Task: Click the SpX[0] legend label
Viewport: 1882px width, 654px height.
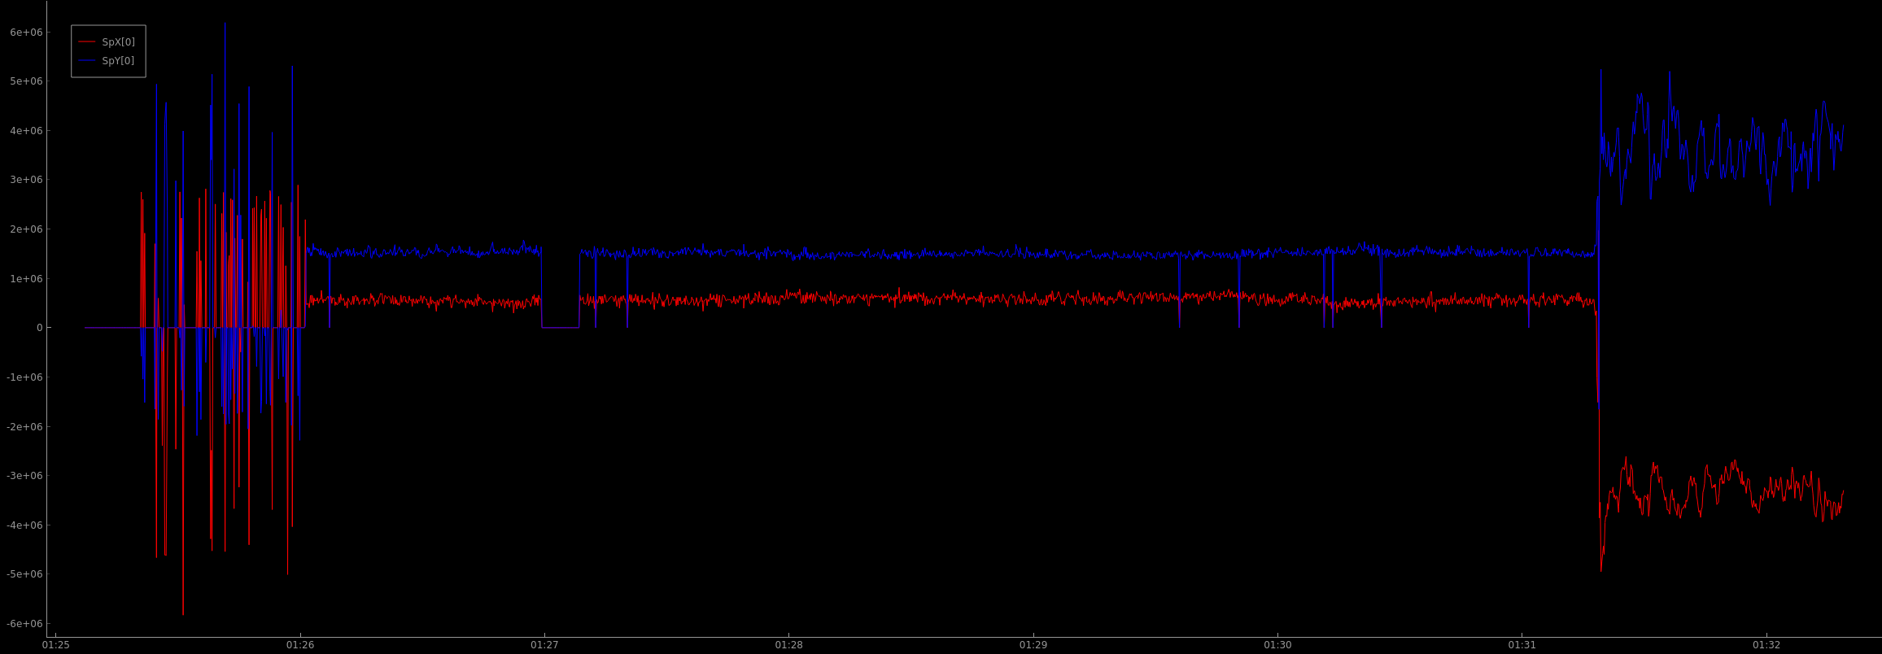Action: (118, 42)
